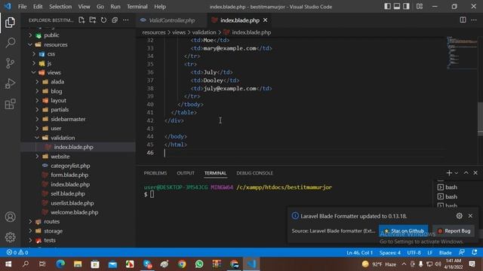Image resolution: width=483 pixels, height=271 pixels.
Task: Select the Blade language mode
Action: [445, 253]
